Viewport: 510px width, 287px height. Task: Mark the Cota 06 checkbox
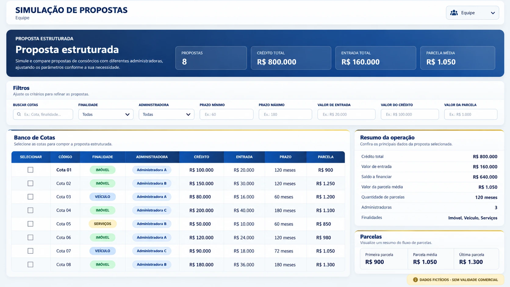click(31, 237)
